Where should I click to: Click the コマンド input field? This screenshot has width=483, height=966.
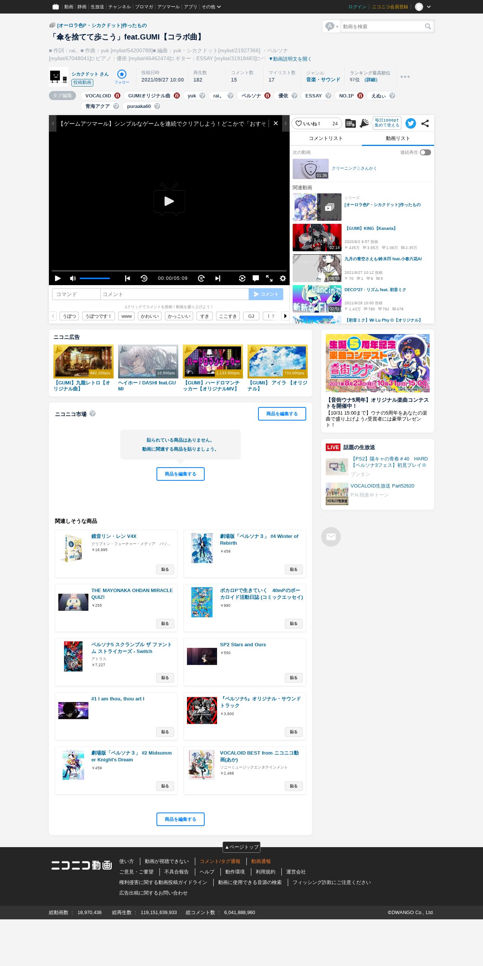pyautogui.click(x=76, y=294)
